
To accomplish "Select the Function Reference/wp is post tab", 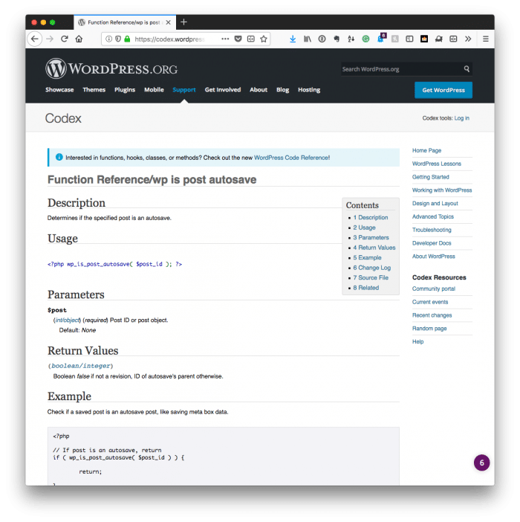I will click(x=125, y=22).
